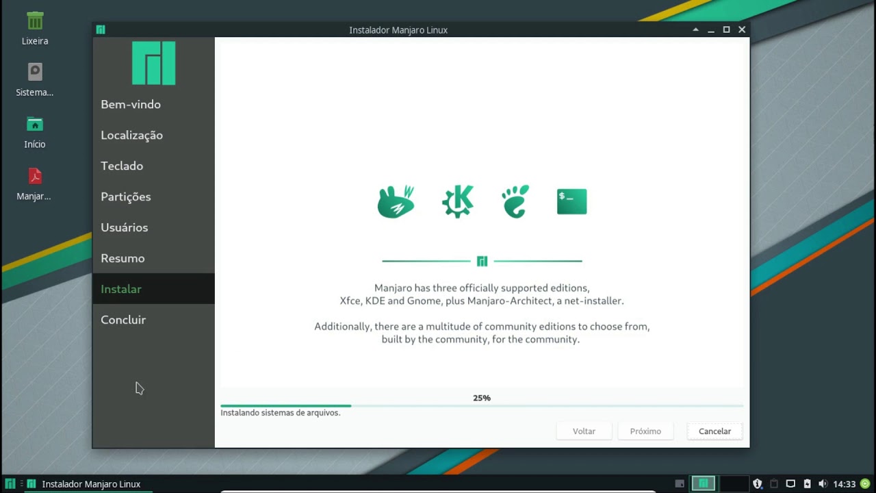Minimize the installer window
The width and height of the screenshot is (876, 493).
pyautogui.click(x=711, y=30)
